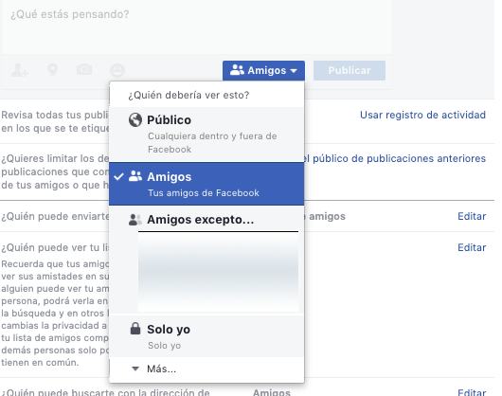The image size is (502, 396).
Task: Click Editar next to who can send requests
Action: (472, 216)
